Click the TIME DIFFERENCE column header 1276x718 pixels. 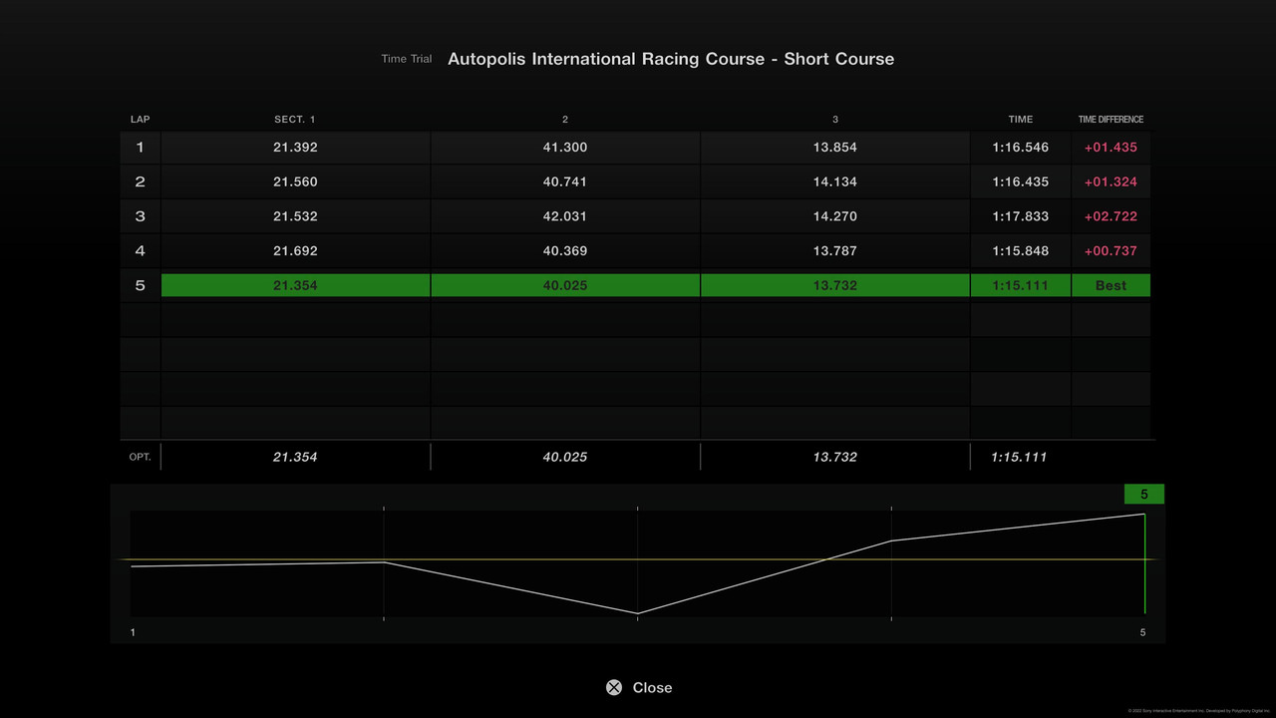tap(1111, 120)
